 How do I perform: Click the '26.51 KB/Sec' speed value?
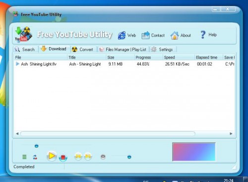177,64
